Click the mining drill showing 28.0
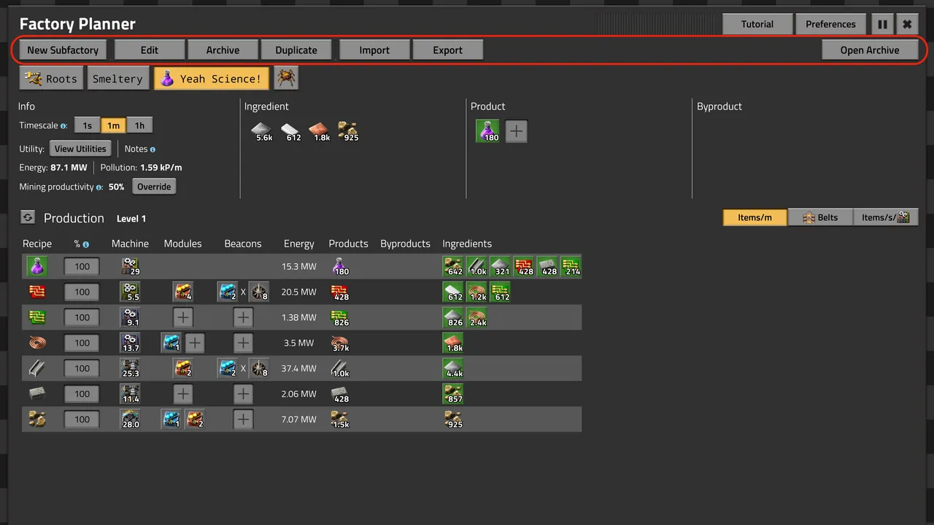The width and height of the screenshot is (934, 525). click(x=131, y=419)
